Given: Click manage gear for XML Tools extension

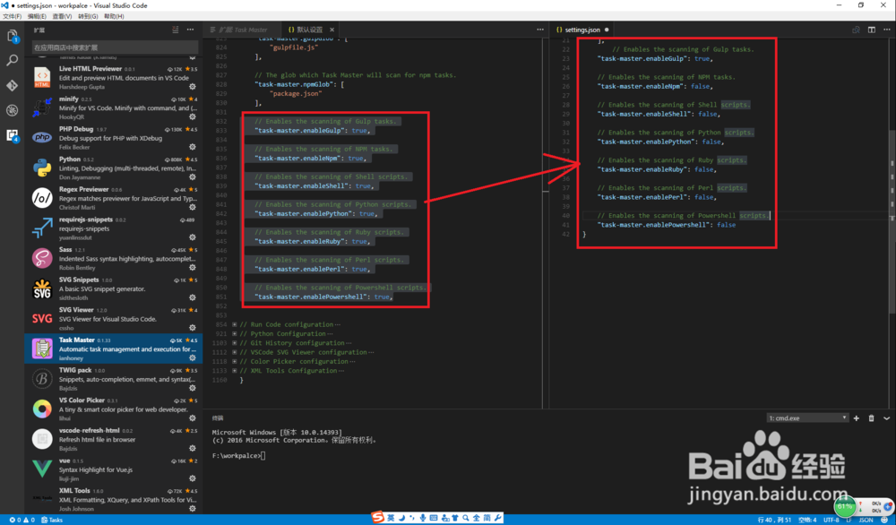Looking at the screenshot, I should 193,509.
